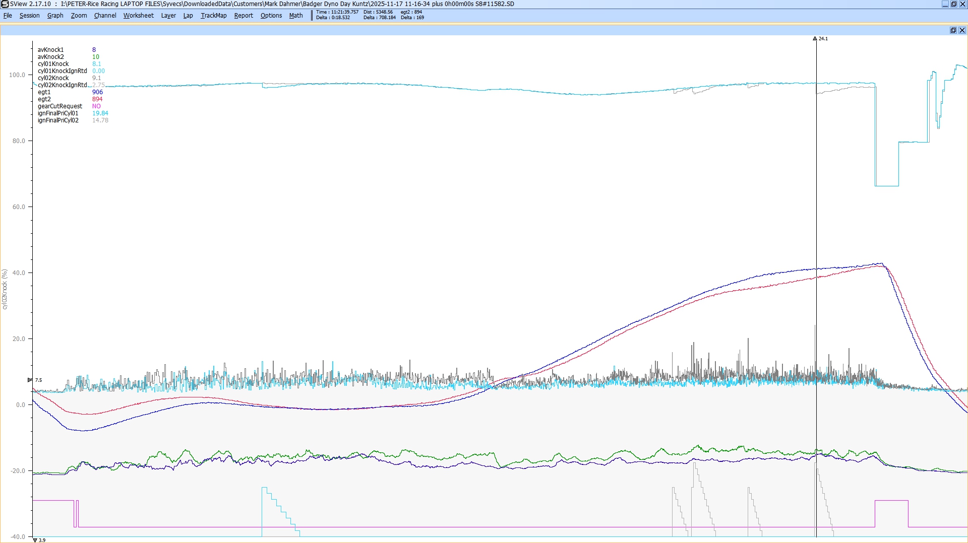Screen dimensions: 968x543
Task: Restore the inner graph pane window
Action: click(953, 30)
